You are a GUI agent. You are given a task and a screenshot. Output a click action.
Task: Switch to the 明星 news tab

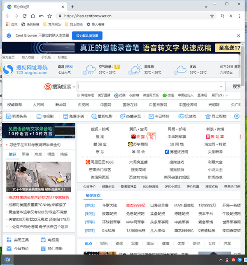51,154
